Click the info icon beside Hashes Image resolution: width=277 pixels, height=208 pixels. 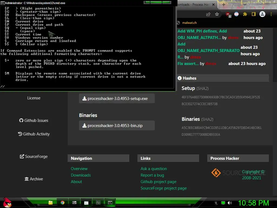pos(180,78)
